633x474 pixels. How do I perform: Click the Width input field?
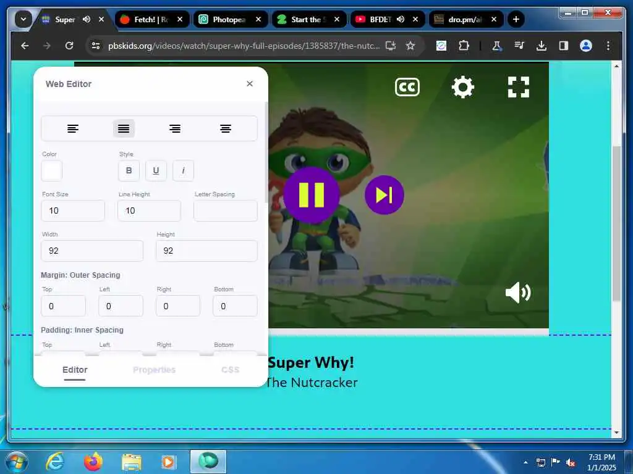(x=92, y=251)
